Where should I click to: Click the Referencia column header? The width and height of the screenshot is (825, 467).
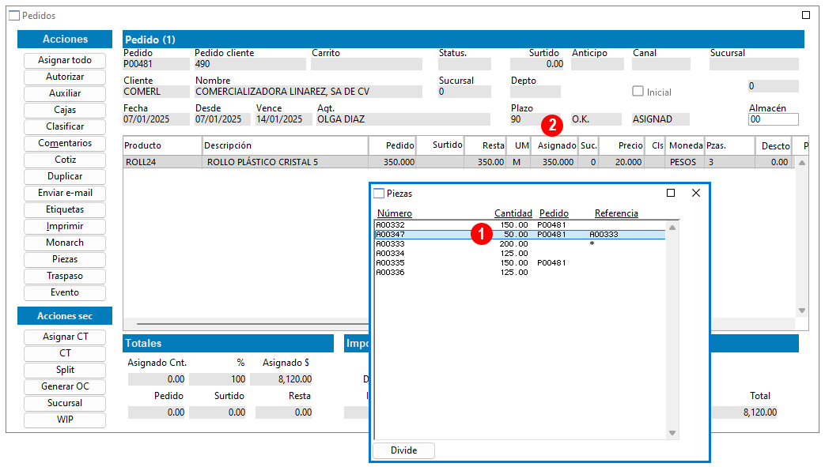click(x=616, y=213)
